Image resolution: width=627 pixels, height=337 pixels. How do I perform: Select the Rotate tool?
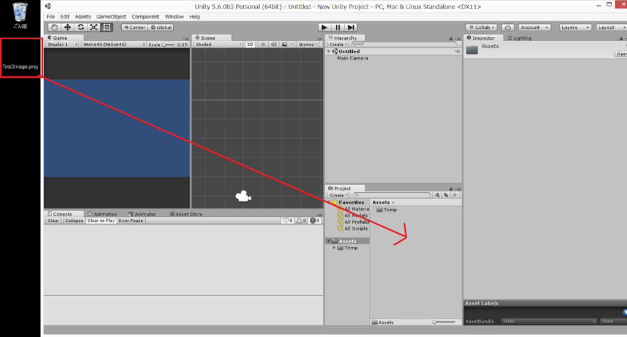[81, 27]
